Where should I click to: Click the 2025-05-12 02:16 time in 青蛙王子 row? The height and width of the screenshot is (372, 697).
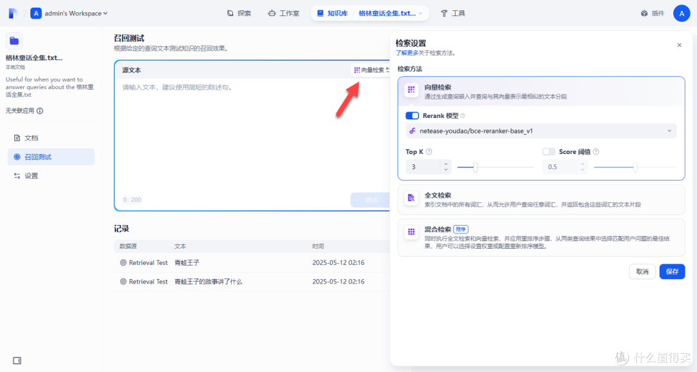[338, 263]
